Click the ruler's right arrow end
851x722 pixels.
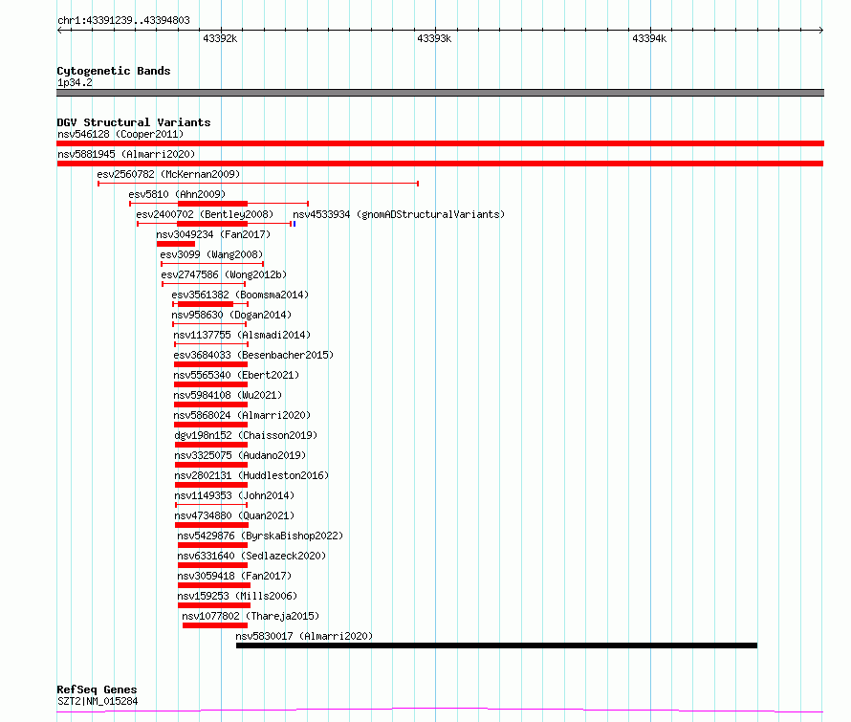(x=821, y=31)
